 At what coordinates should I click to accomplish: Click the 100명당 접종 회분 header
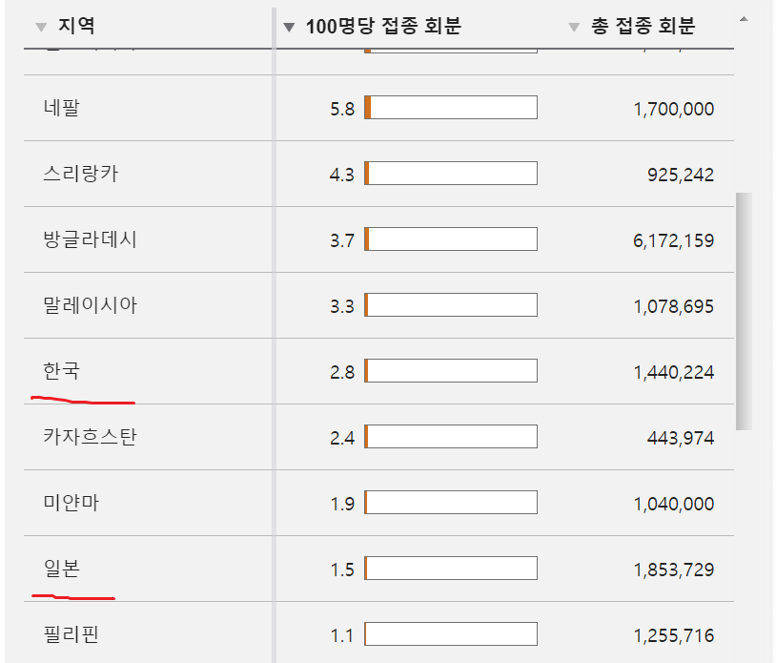[x=383, y=26]
